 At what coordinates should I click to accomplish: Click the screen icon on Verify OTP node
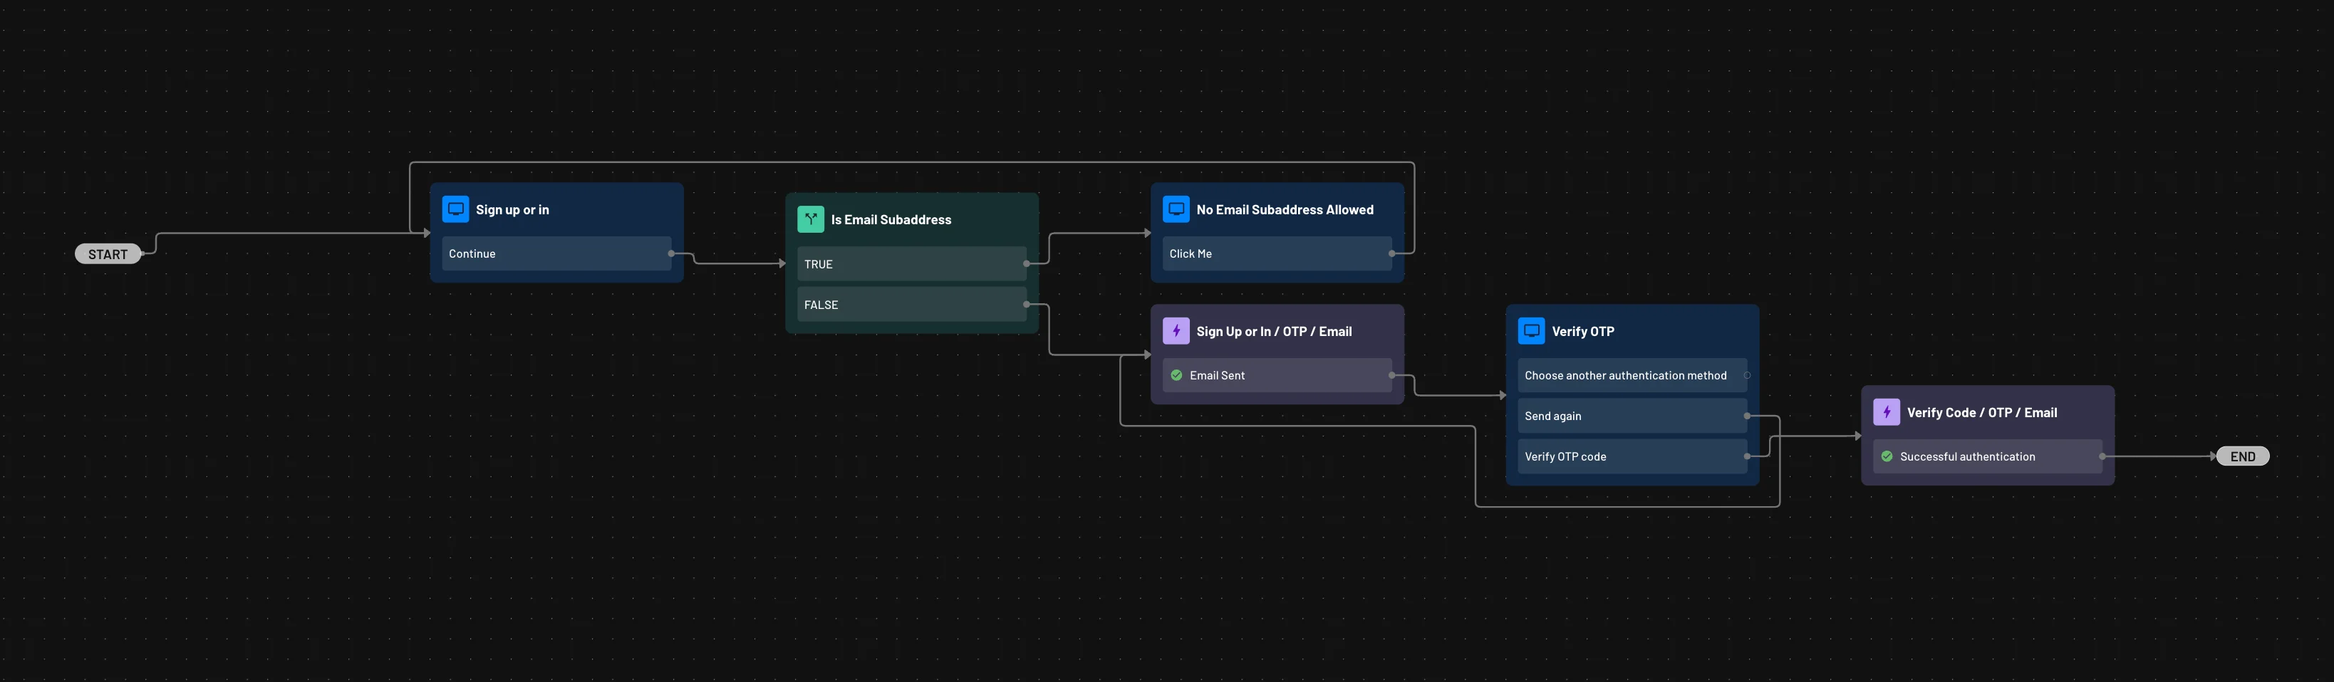(1530, 330)
